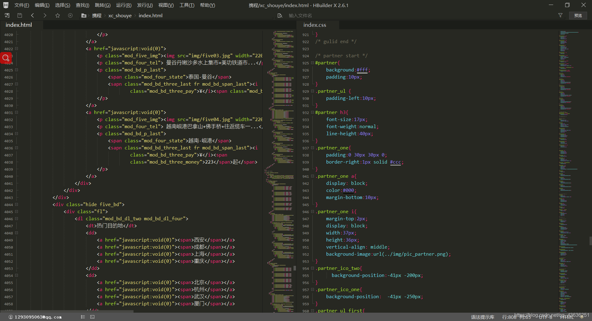
Task: Open the 运行(R) menu
Action: click(x=124, y=5)
